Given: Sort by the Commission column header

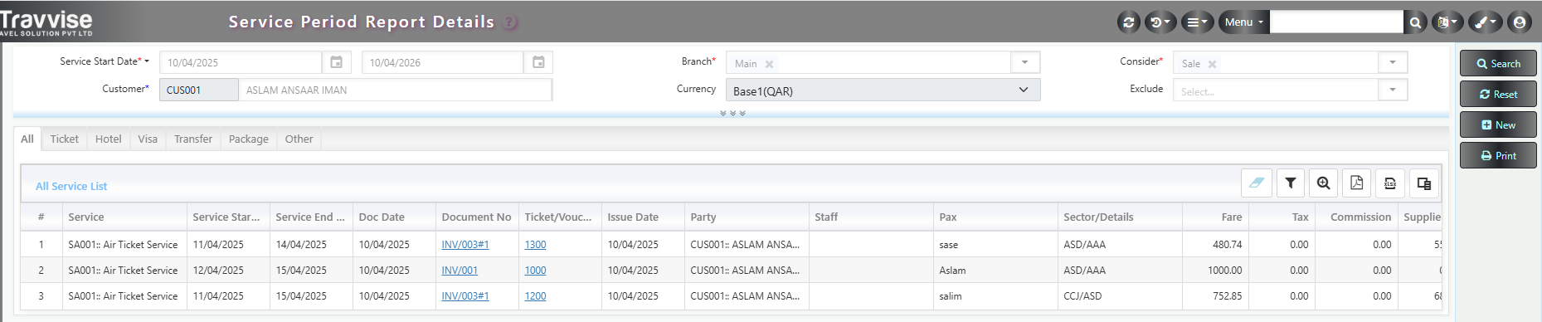Looking at the screenshot, I should (x=1356, y=217).
